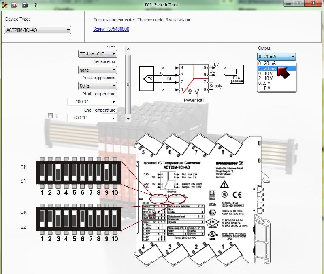Open the PDF export icon in toolbar

[x=15, y=5]
